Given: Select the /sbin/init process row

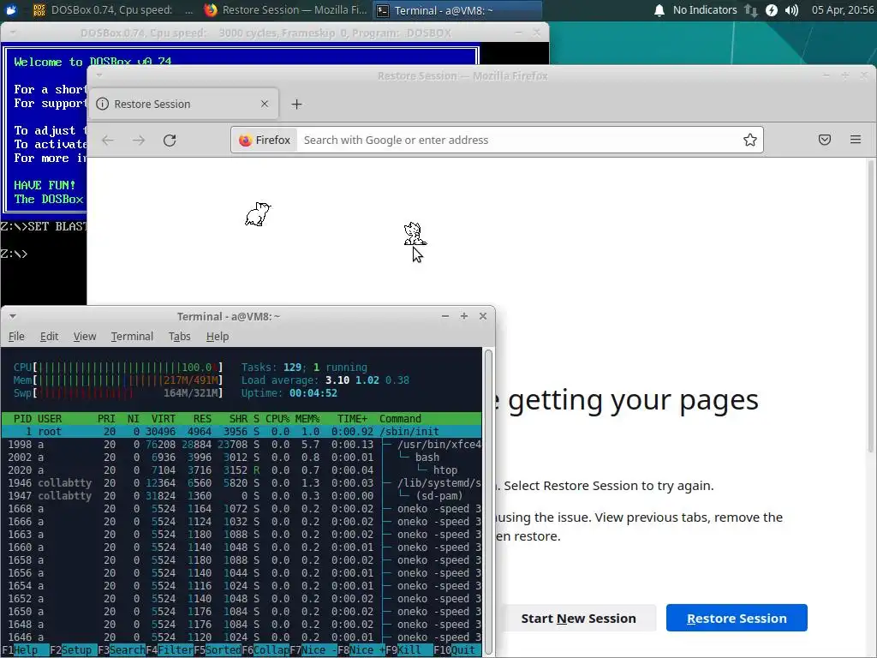Looking at the screenshot, I should (x=242, y=432).
